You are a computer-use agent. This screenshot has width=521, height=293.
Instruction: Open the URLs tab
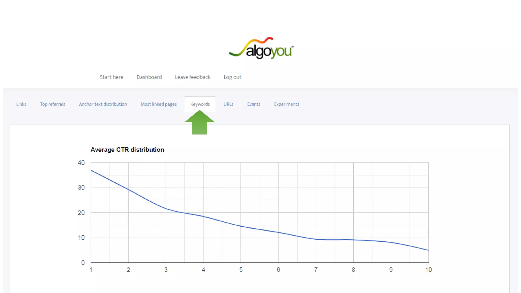(x=228, y=104)
